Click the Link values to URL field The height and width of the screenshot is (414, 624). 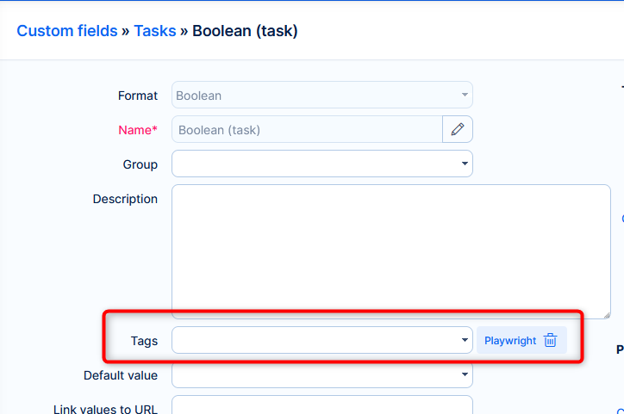pos(321,405)
